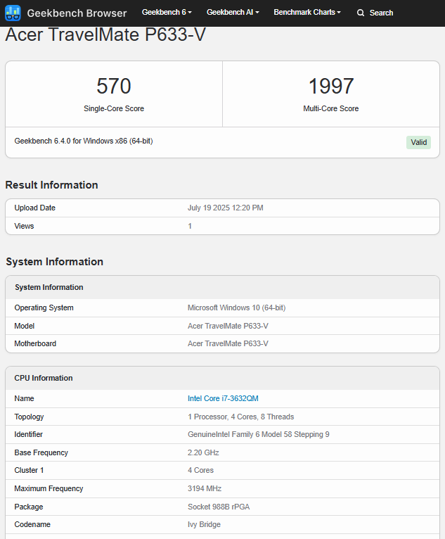
Task: Click the Maximum Frequency label
Action: pos(49,488)
